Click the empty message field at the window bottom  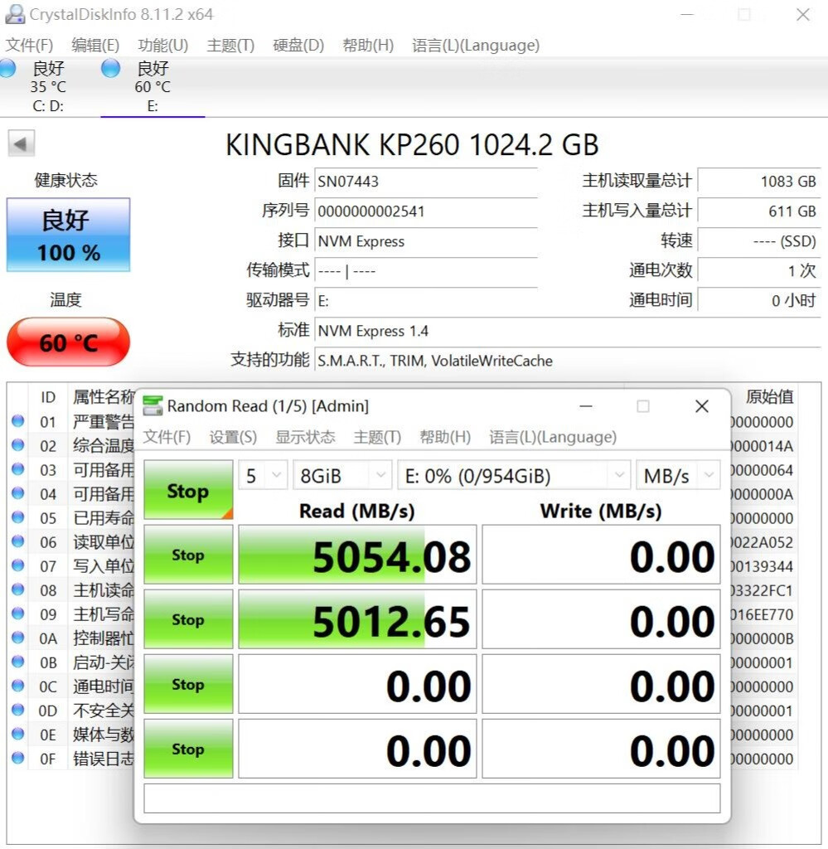431,798
